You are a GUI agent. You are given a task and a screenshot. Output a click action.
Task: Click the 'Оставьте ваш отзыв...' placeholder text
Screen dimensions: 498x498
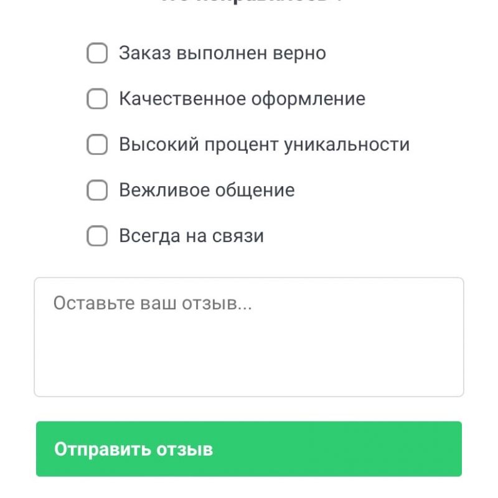[x=153, y=303]
